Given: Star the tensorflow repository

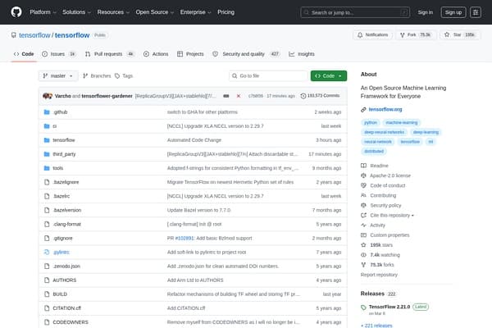Looking at the screenshot, I should (x=460, y=34).
